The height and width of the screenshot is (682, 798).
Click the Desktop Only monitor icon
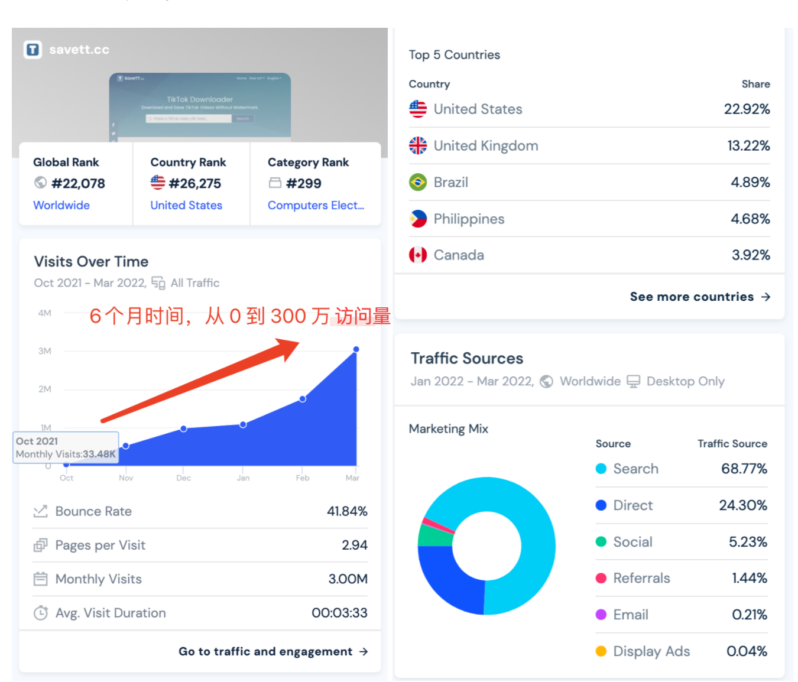coord(633,381)
